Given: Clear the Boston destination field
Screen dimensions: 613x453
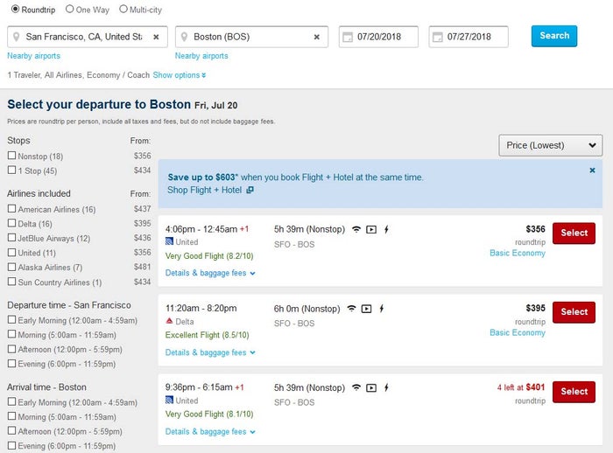Looking at the screenshot, I should point(317,37).
